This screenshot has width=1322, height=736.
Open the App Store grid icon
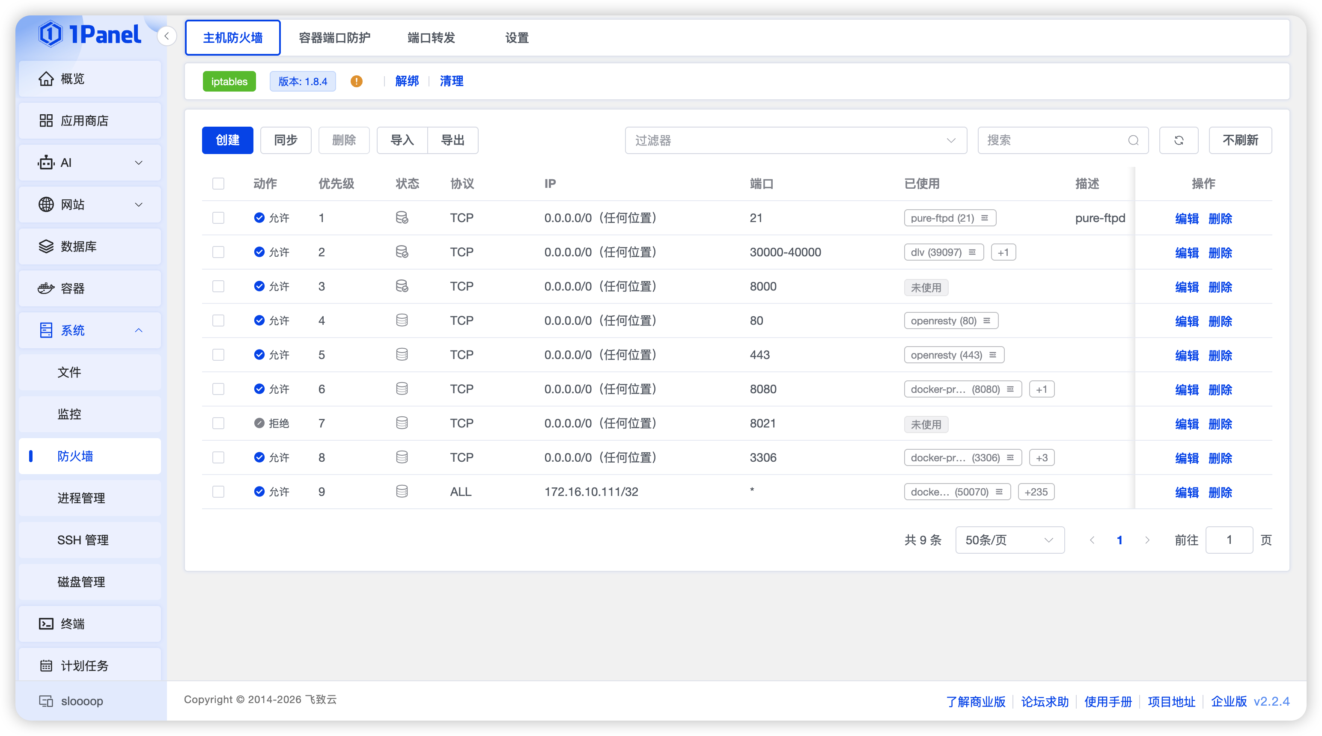coord(46,121)
